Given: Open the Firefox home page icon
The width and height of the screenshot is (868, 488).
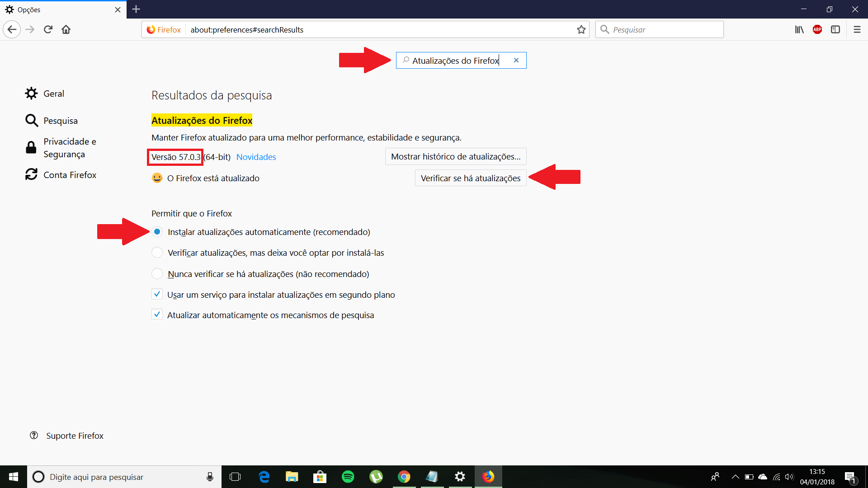Looking at the screenshot, I should point(66,30).
